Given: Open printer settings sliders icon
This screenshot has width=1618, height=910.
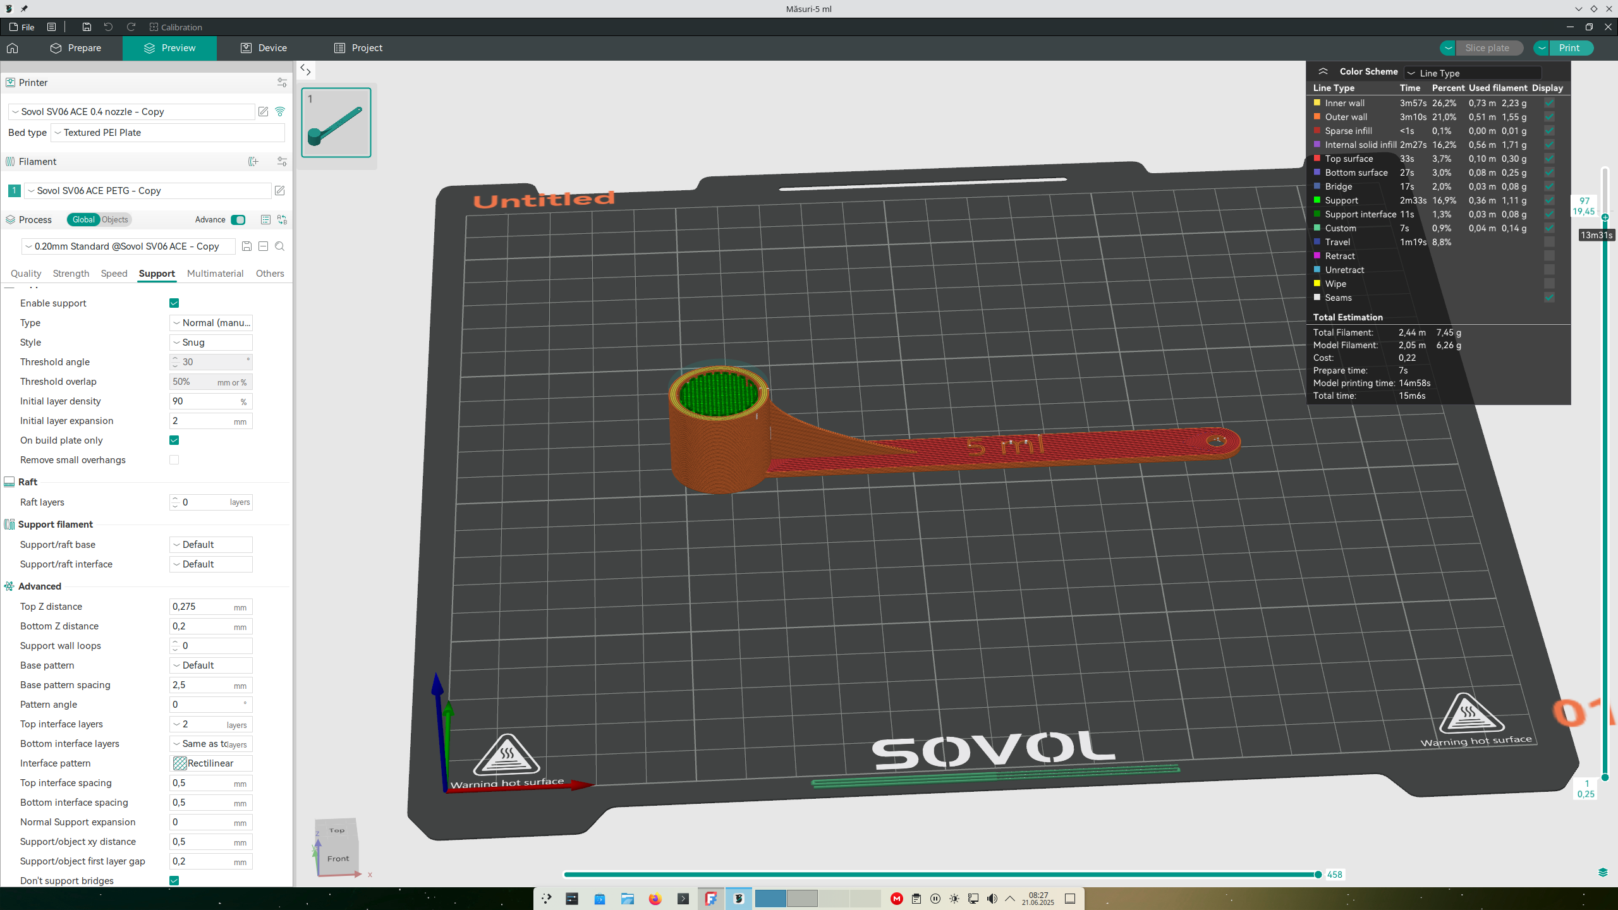Looking at the screenshot, I should click(x=282, y=83).
